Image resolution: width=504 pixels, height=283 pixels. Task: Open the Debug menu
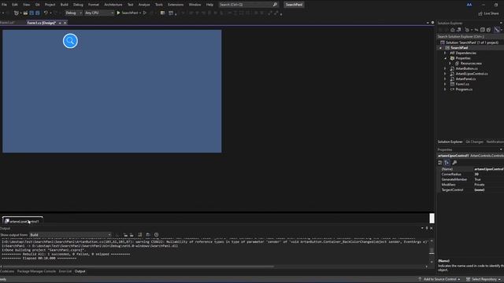tap(78, 5)
